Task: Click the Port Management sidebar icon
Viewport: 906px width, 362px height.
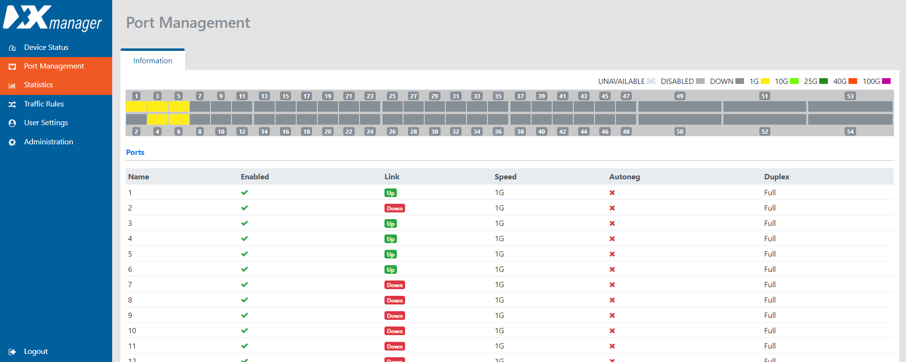Action: click(12, 67)
